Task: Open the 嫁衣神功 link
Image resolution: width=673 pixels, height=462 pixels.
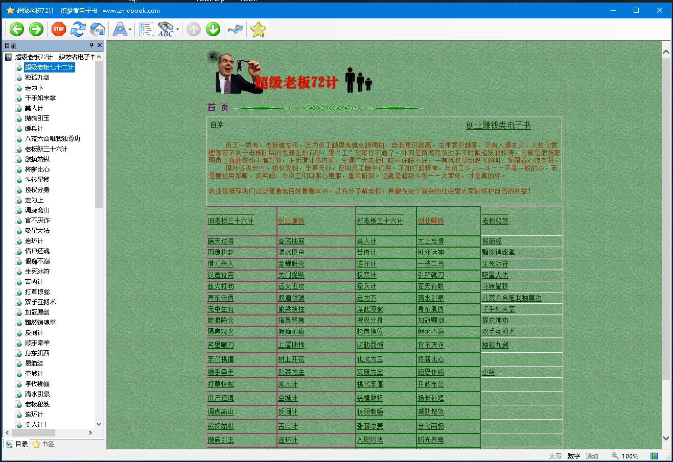Action: click(495, 320)
